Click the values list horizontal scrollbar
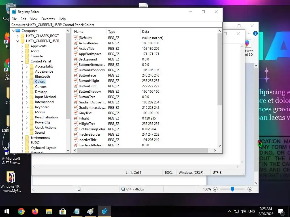The height and width of the screenshot is (217, 290). coord(143,151)
